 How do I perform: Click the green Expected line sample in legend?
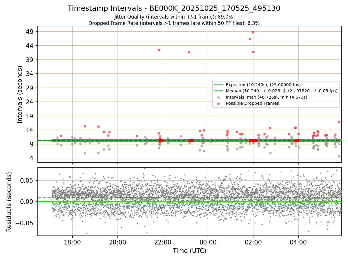219,85
